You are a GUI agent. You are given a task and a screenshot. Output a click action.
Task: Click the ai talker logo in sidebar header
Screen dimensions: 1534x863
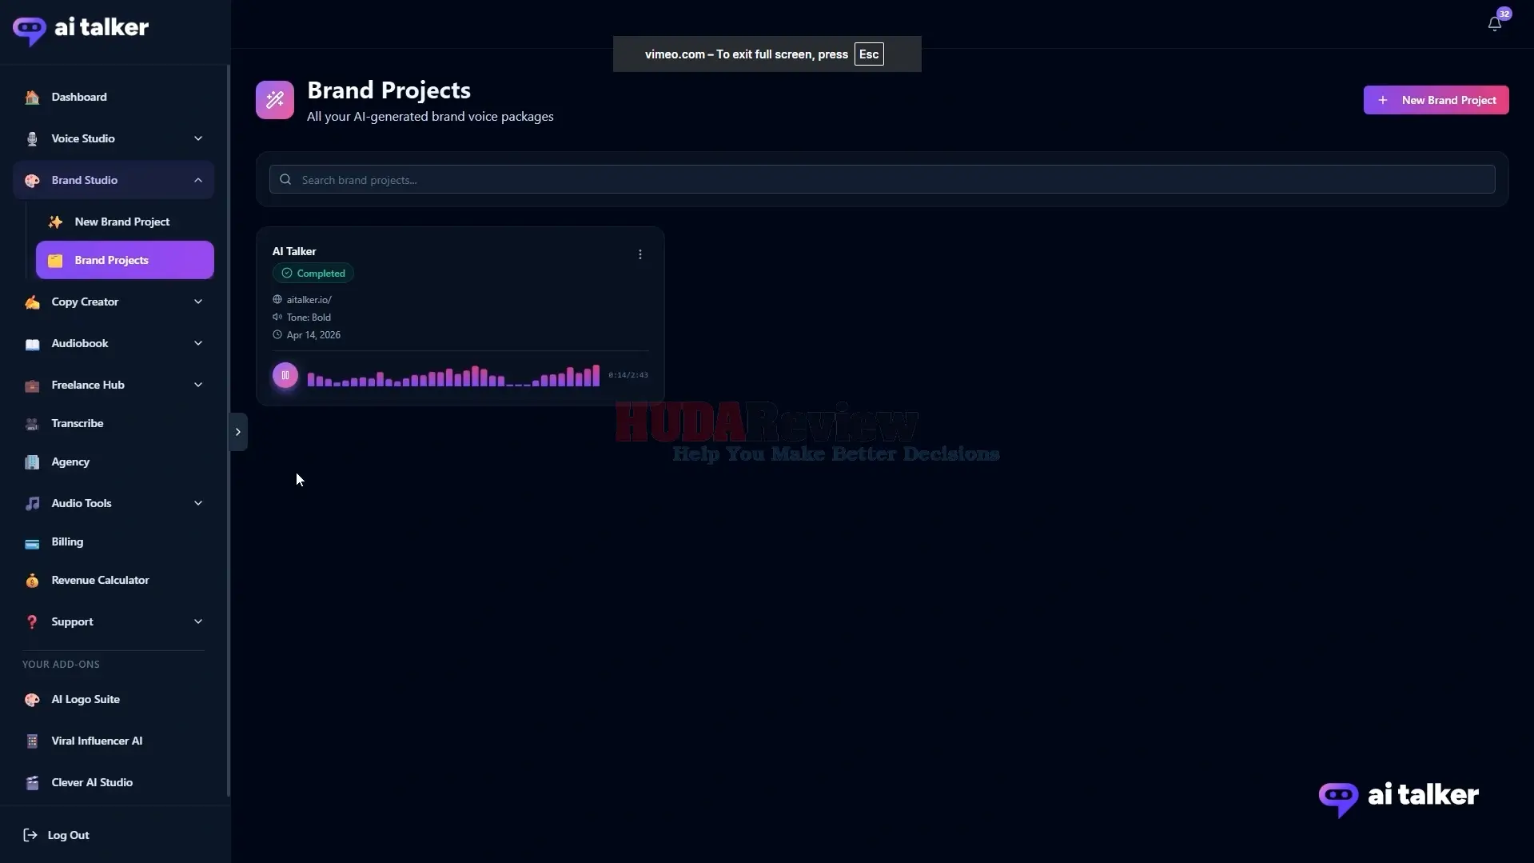click(x=81, y=30)
